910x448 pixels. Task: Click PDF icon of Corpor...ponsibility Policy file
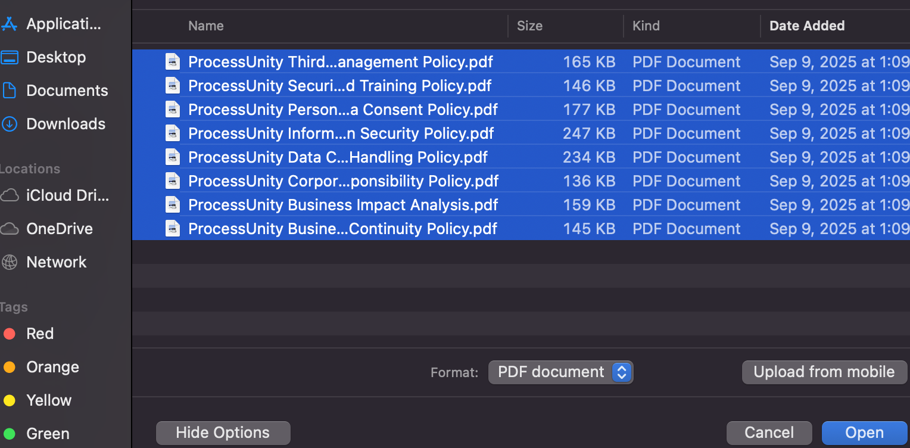point(173,181)
